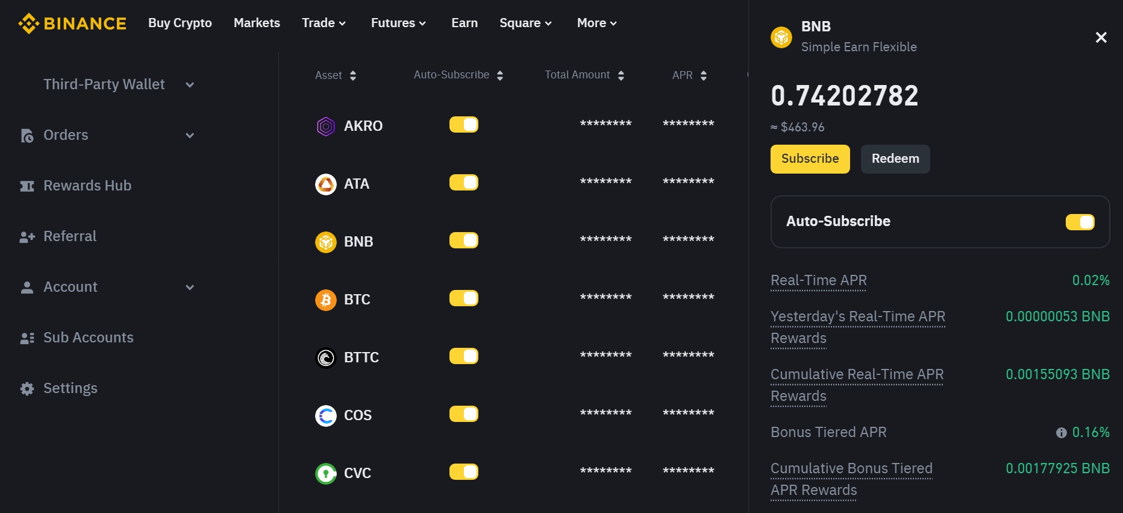Open the Square dropdown menu
Viewport: 1123px width, 513px height.
[525, 23]
